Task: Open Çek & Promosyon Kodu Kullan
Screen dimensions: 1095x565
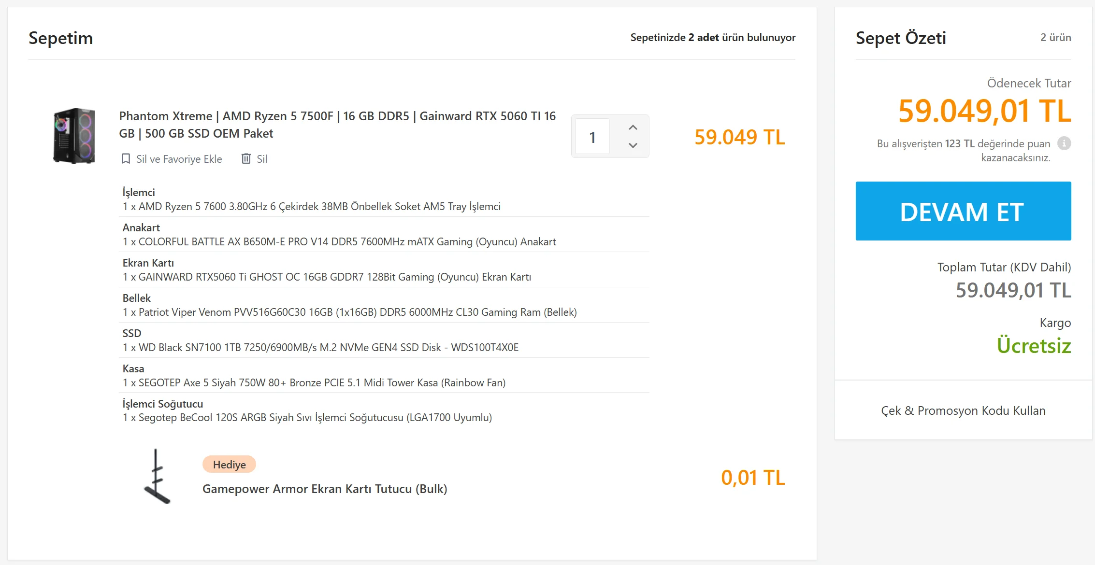Action: pos(963,410)
